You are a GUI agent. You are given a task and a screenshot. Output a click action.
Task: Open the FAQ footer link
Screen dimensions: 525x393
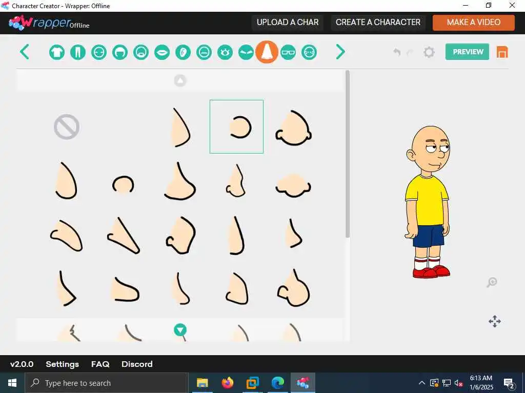100,364
